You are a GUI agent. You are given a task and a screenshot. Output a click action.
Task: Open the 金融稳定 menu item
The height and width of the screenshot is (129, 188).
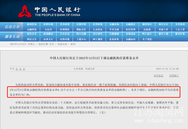[x=131, y=24]
